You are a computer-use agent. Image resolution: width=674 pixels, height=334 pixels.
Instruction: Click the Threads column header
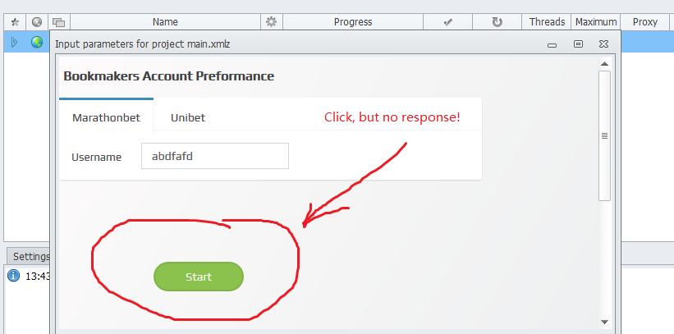coord(547,22)
